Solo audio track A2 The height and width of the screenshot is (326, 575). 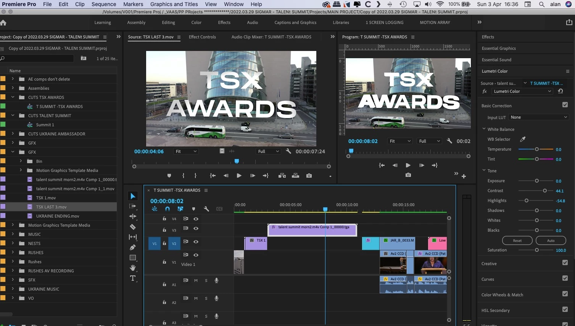point(206,298)
